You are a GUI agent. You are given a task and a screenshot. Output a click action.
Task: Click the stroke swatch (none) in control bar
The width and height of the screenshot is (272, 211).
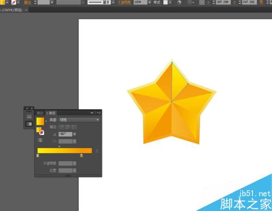click(x=14, y=2)
